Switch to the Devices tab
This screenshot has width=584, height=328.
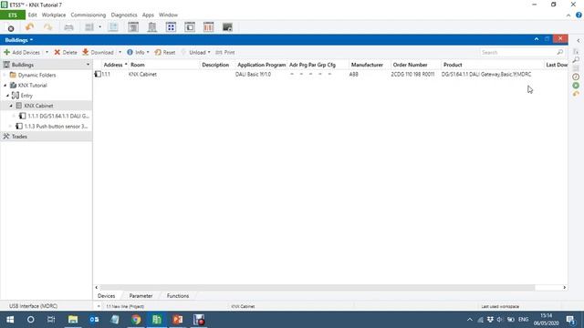(x=106, y=296)
